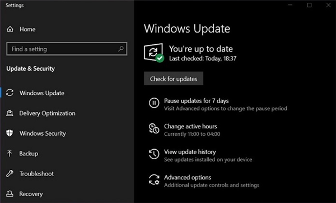The height and width of the screenshot is (203, 336).
Task: Click the active hours clock icon
Action: (x=154, y=128)
